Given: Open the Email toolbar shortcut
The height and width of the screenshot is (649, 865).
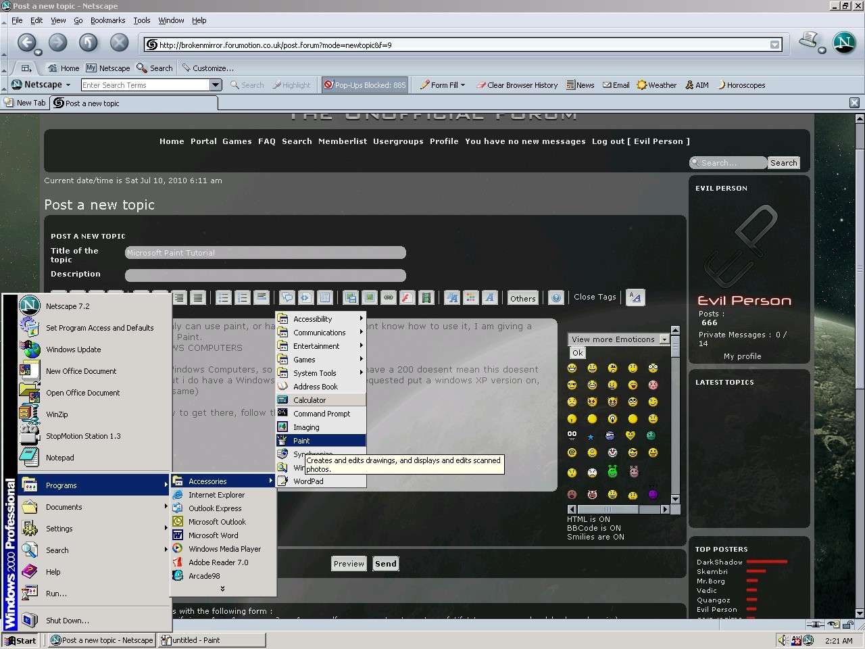Looking at the screenshot, I should (616, 85).
